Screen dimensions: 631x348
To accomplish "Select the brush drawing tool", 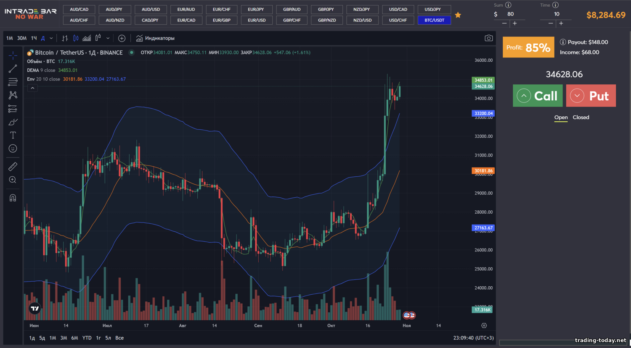I will [x=13, y=122].
